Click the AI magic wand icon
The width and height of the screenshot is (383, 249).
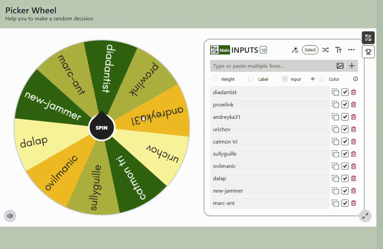(x=295, y=50)
